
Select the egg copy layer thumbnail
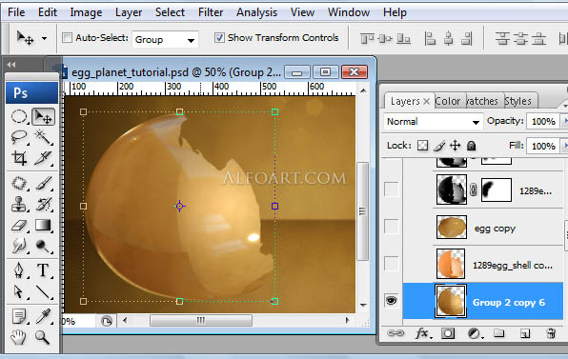coord(452,228)
